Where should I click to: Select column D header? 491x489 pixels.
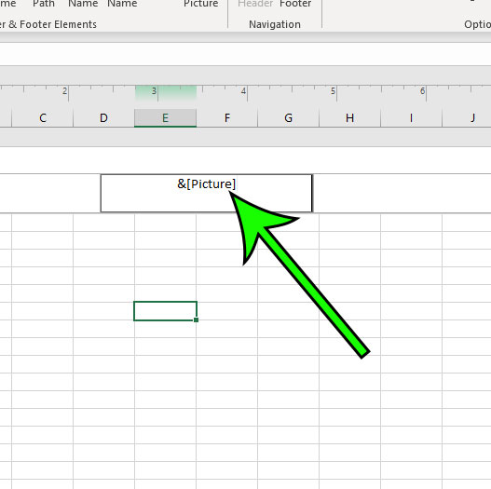click(103, 118)
